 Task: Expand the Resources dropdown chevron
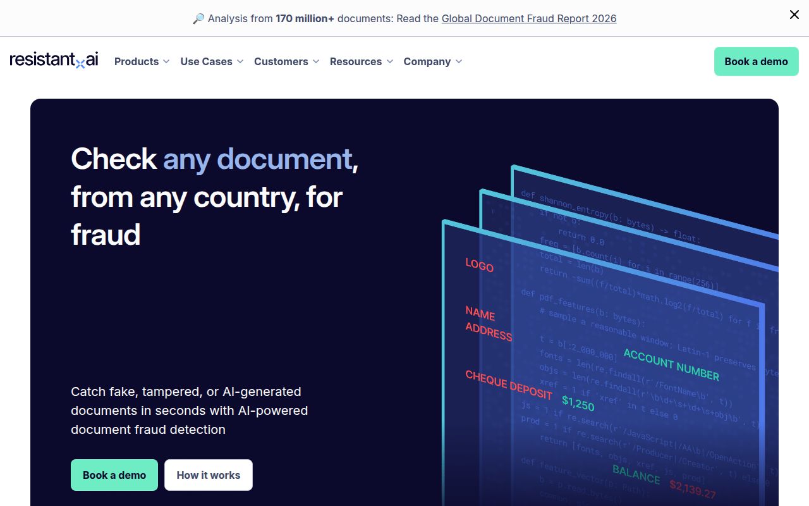tap(390, 61)
